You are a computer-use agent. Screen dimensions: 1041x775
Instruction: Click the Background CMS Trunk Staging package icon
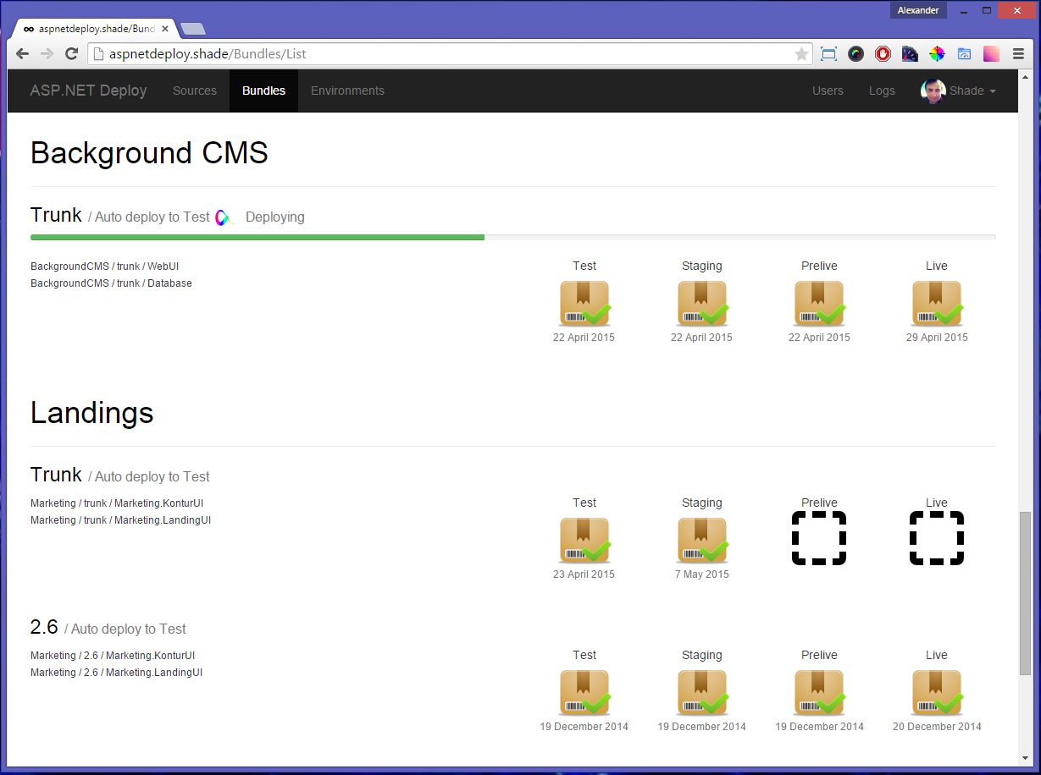coord(702,304)
